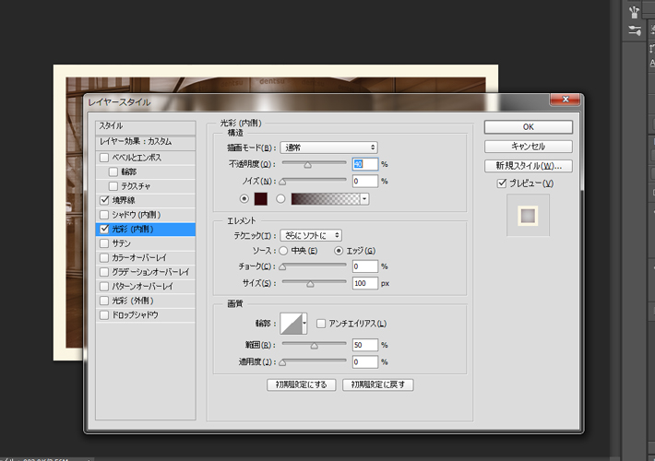Open the 輪郭 contour picker arrow

coord(304,324)
